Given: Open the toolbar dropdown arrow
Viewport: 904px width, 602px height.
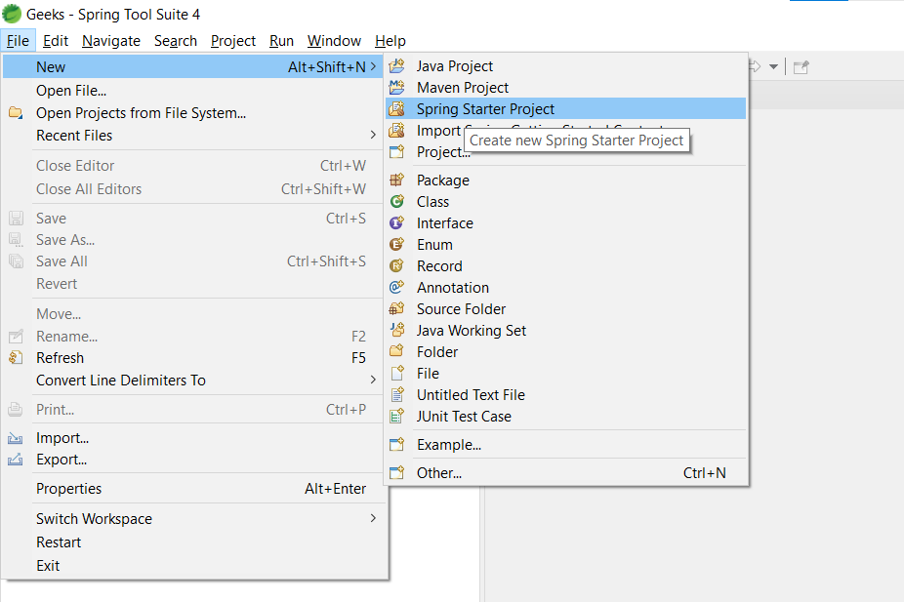Looking at the screenshot, I should [774, 67].
